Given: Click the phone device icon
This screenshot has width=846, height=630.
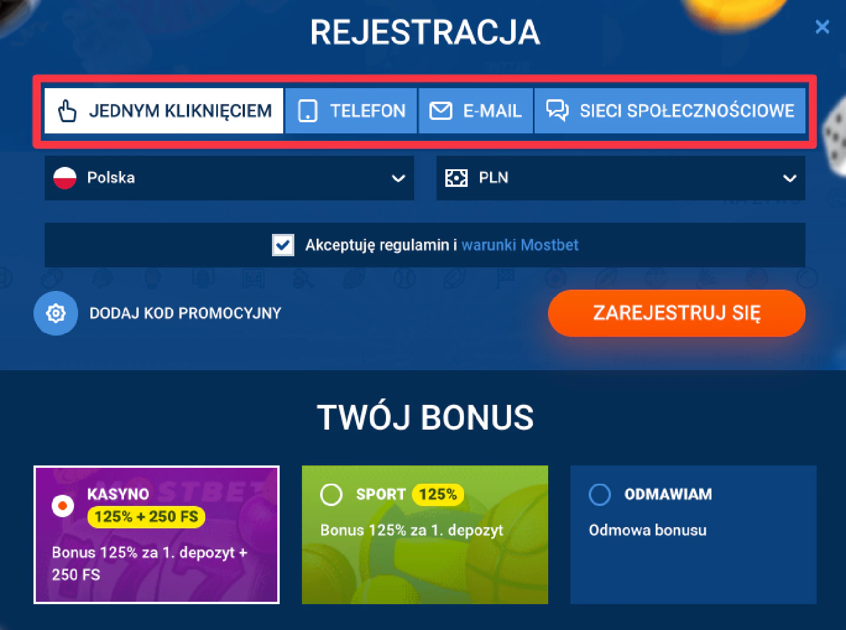Looking at the screenshot, I should [x=308, y=110].
